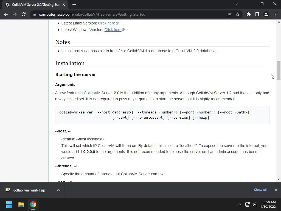Click the scrollbar down arrow

279,180
